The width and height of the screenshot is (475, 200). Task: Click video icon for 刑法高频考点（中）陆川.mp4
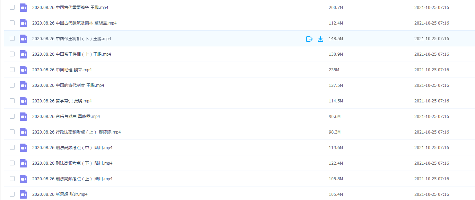pos(23,148)
